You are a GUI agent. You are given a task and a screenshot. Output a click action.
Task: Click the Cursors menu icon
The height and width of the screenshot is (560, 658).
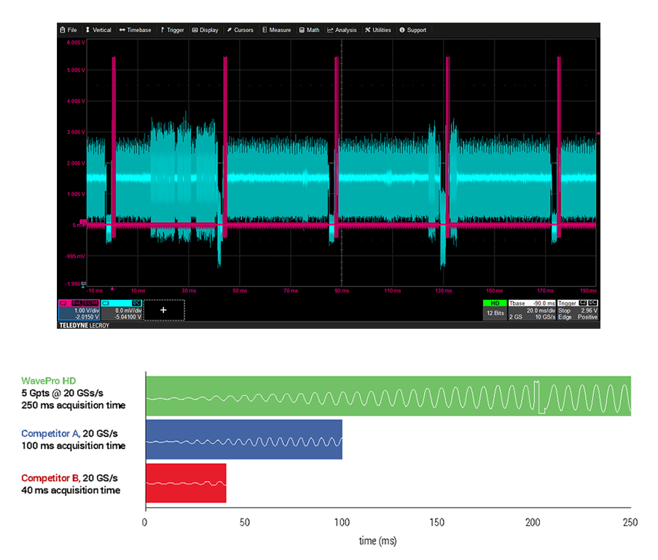[229, 30]
